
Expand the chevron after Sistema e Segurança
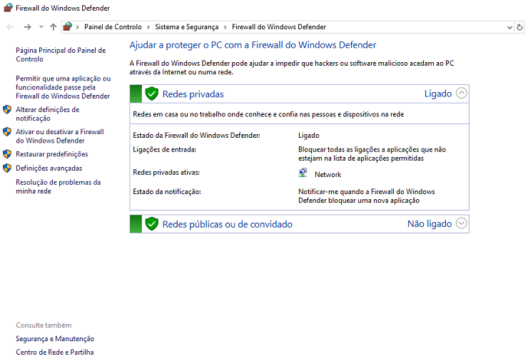pyautogui.click(x=225, y=27)
